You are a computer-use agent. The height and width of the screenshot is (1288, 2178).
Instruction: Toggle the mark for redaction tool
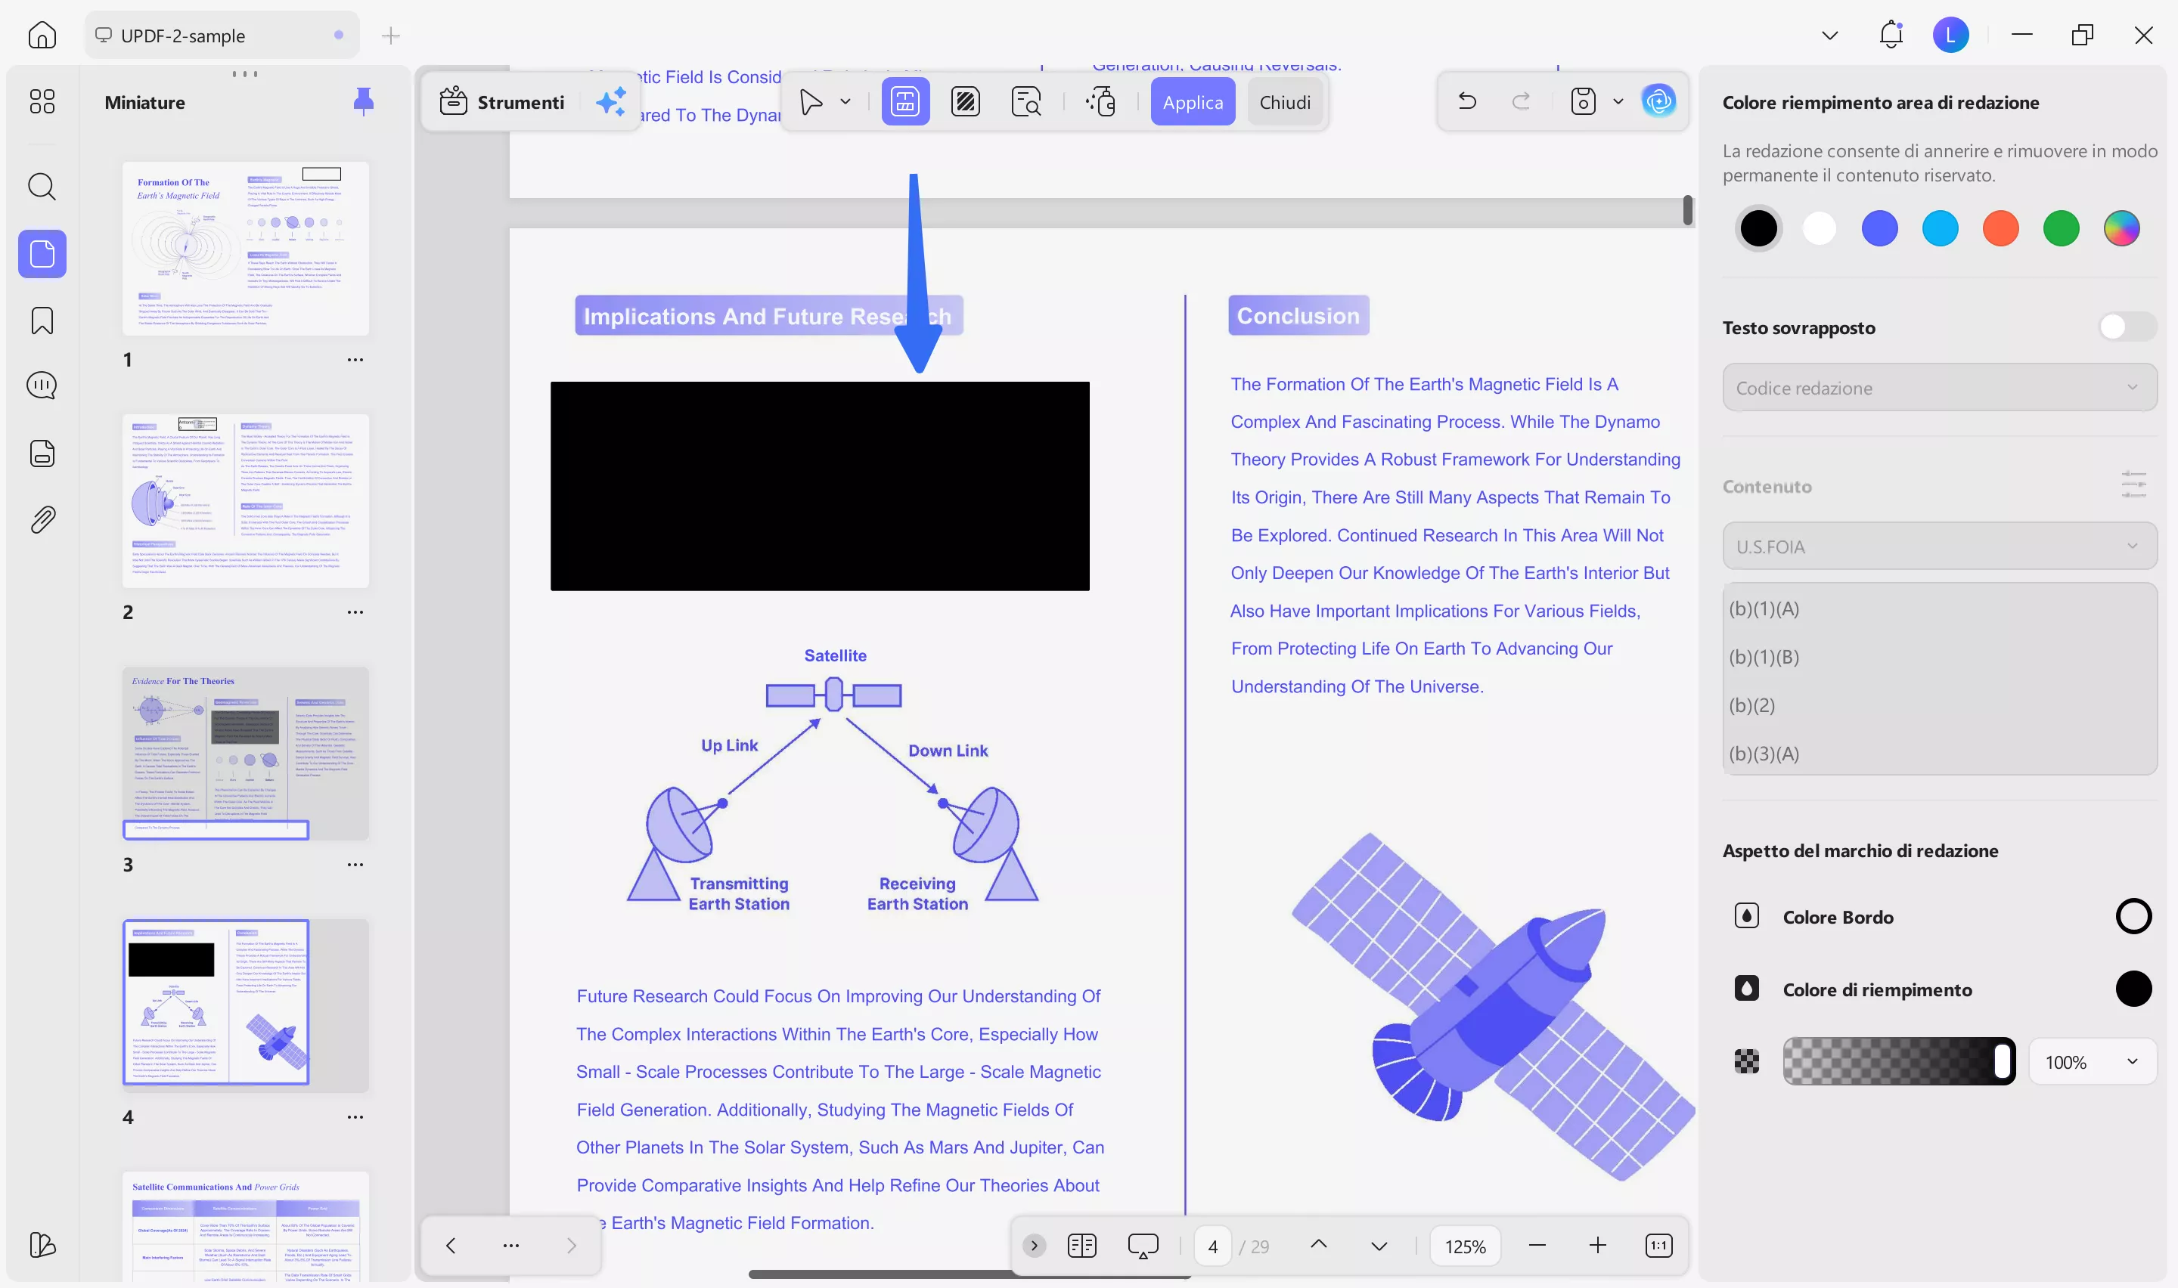click(x=904, y=102)
